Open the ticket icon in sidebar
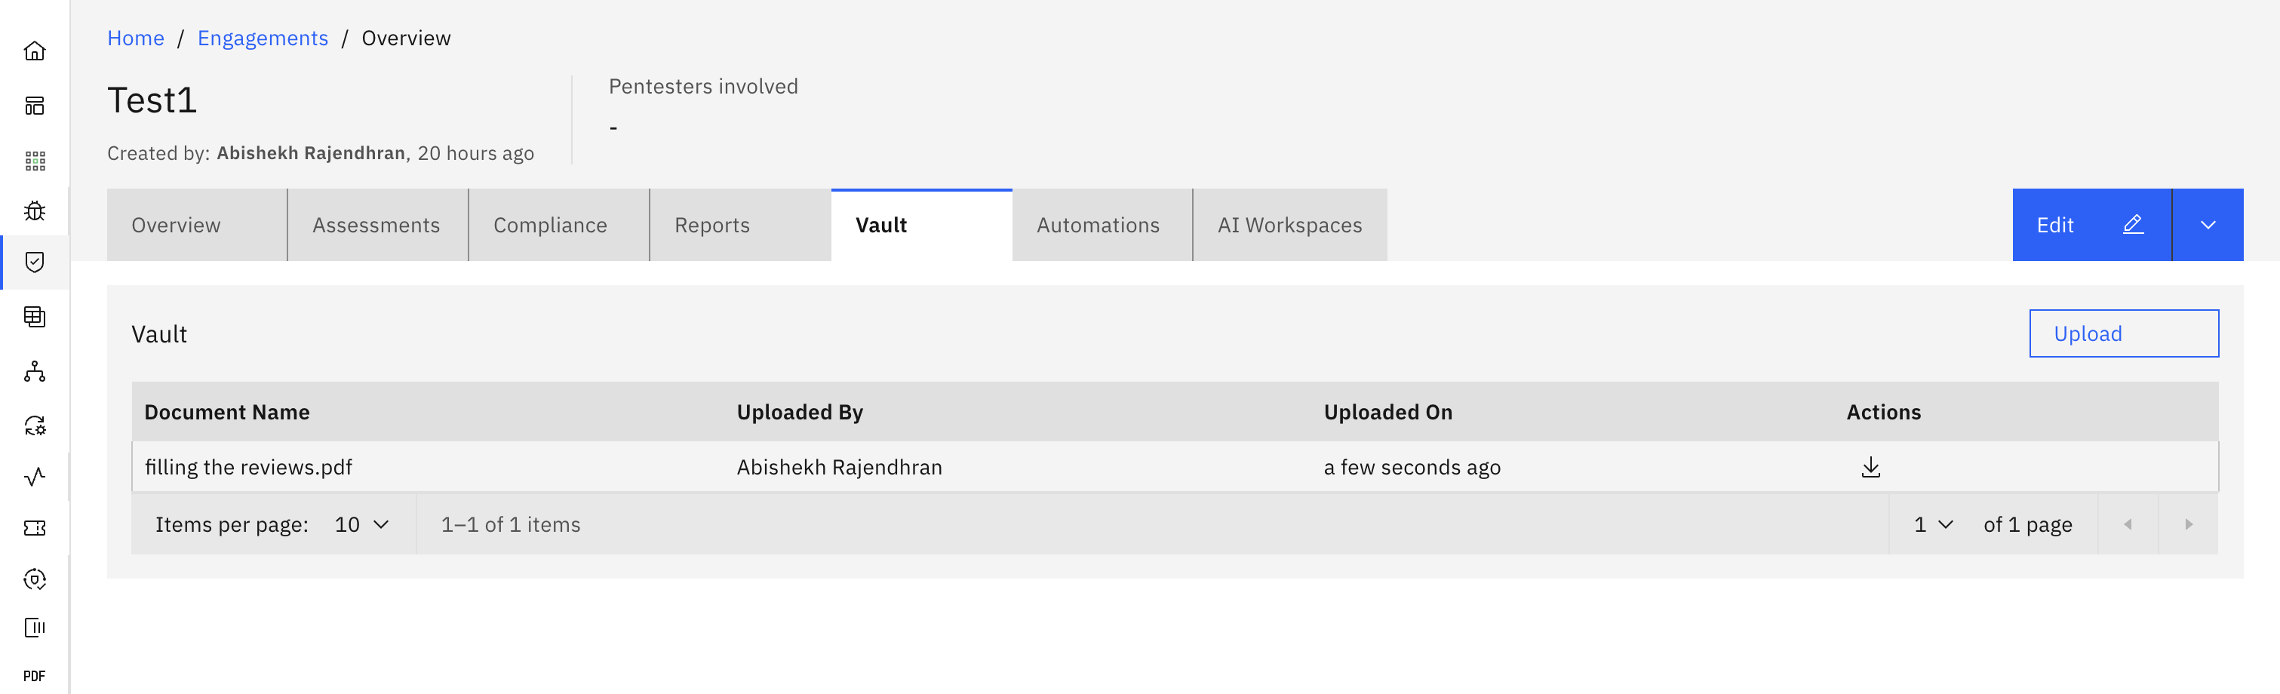The height and width of the screenshot is (694, 2280). (x=35, y=527)
